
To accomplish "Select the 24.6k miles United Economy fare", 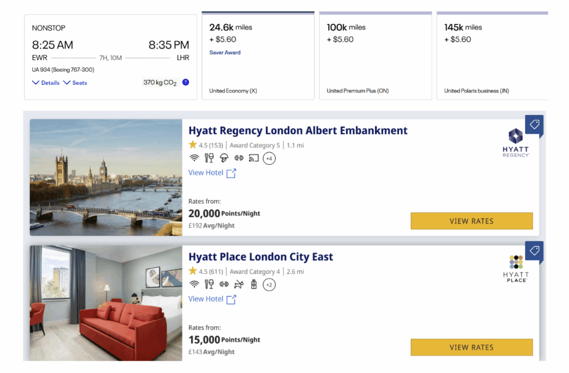I will click(258, 56).
